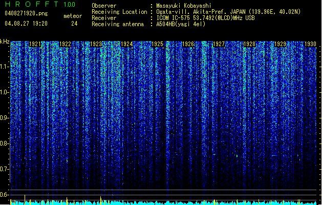Click the 0.9 kHz axis tick label

(x=5, y=118)
